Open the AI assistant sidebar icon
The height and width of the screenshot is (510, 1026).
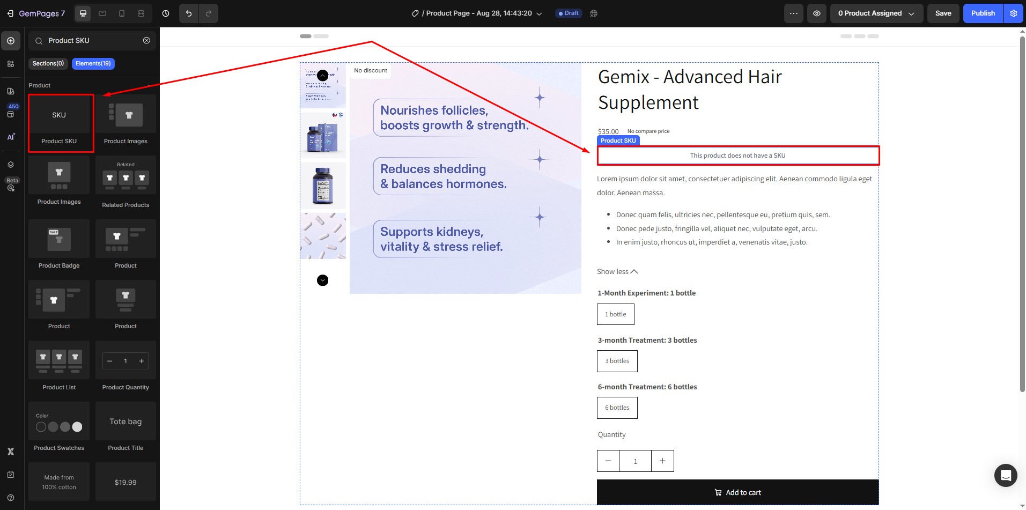click(11, 137)
